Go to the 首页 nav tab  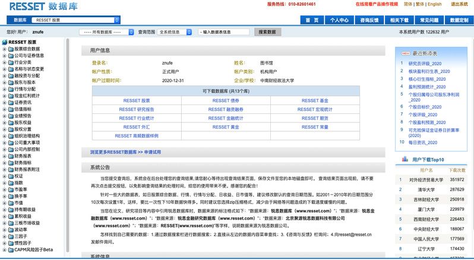[x=312, y=20]
